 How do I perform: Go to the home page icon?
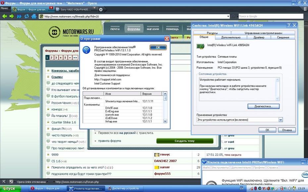[34, 16]
